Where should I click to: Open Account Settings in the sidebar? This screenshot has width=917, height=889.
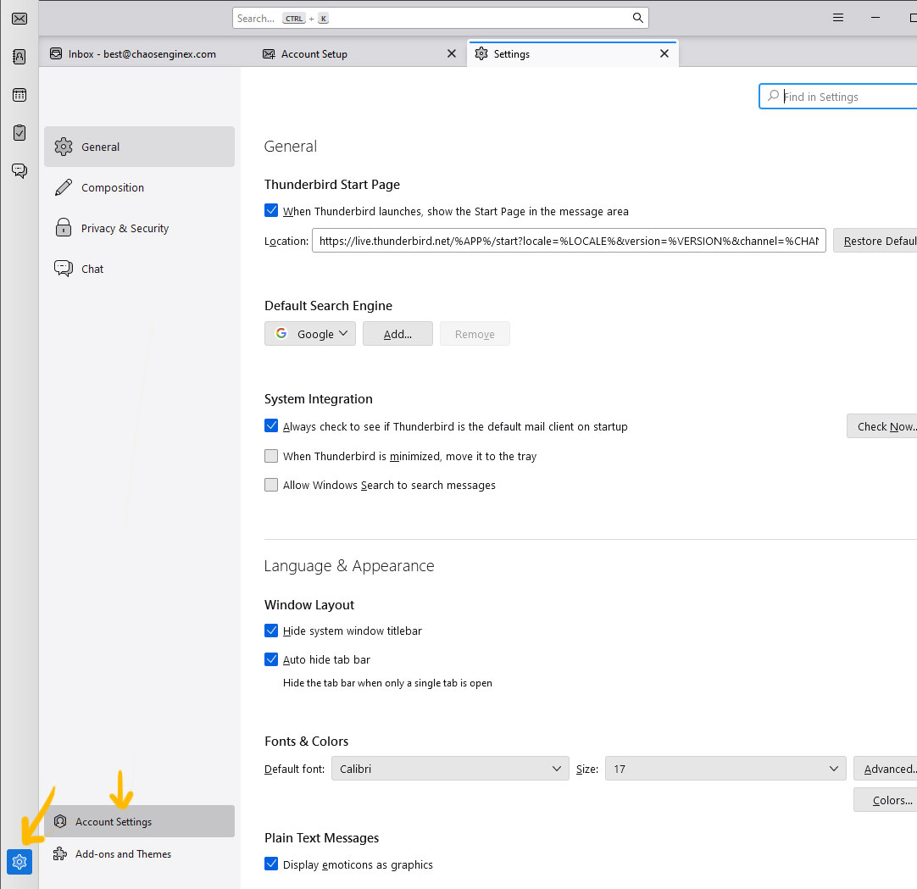pyautogui.click(x=114, y=821)
